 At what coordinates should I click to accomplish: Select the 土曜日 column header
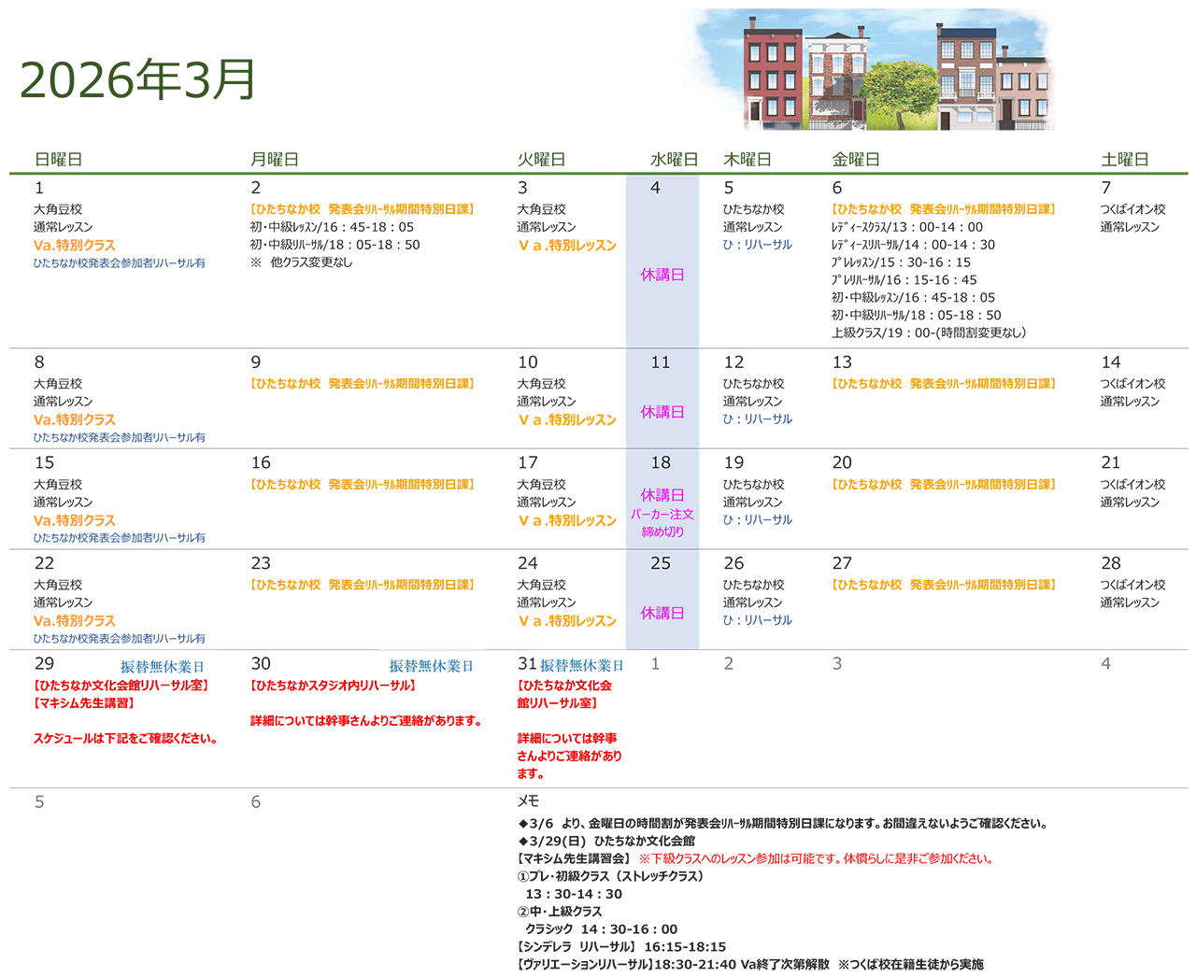click(x=1124, y=160)
